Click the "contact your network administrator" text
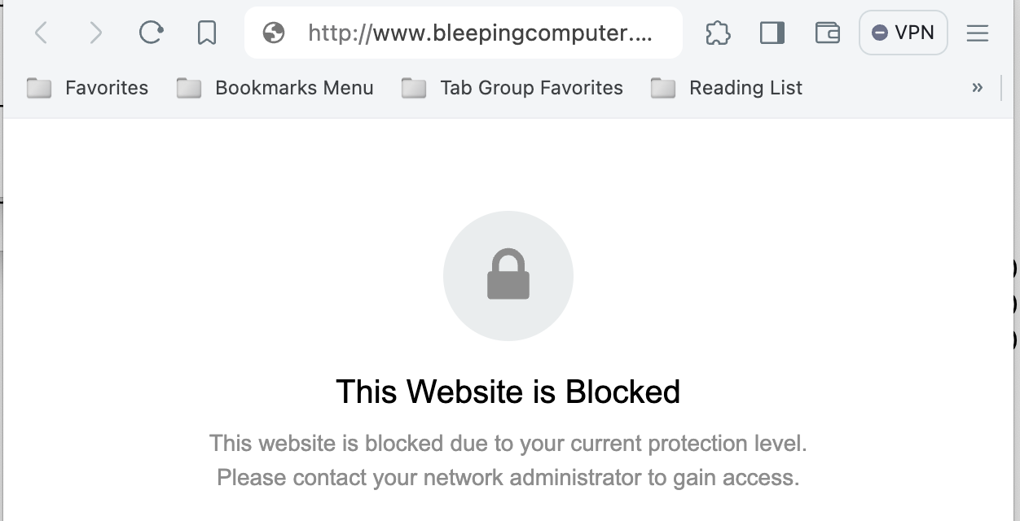Viewport: 1020px width, 521px height. [x=508, y=477]
